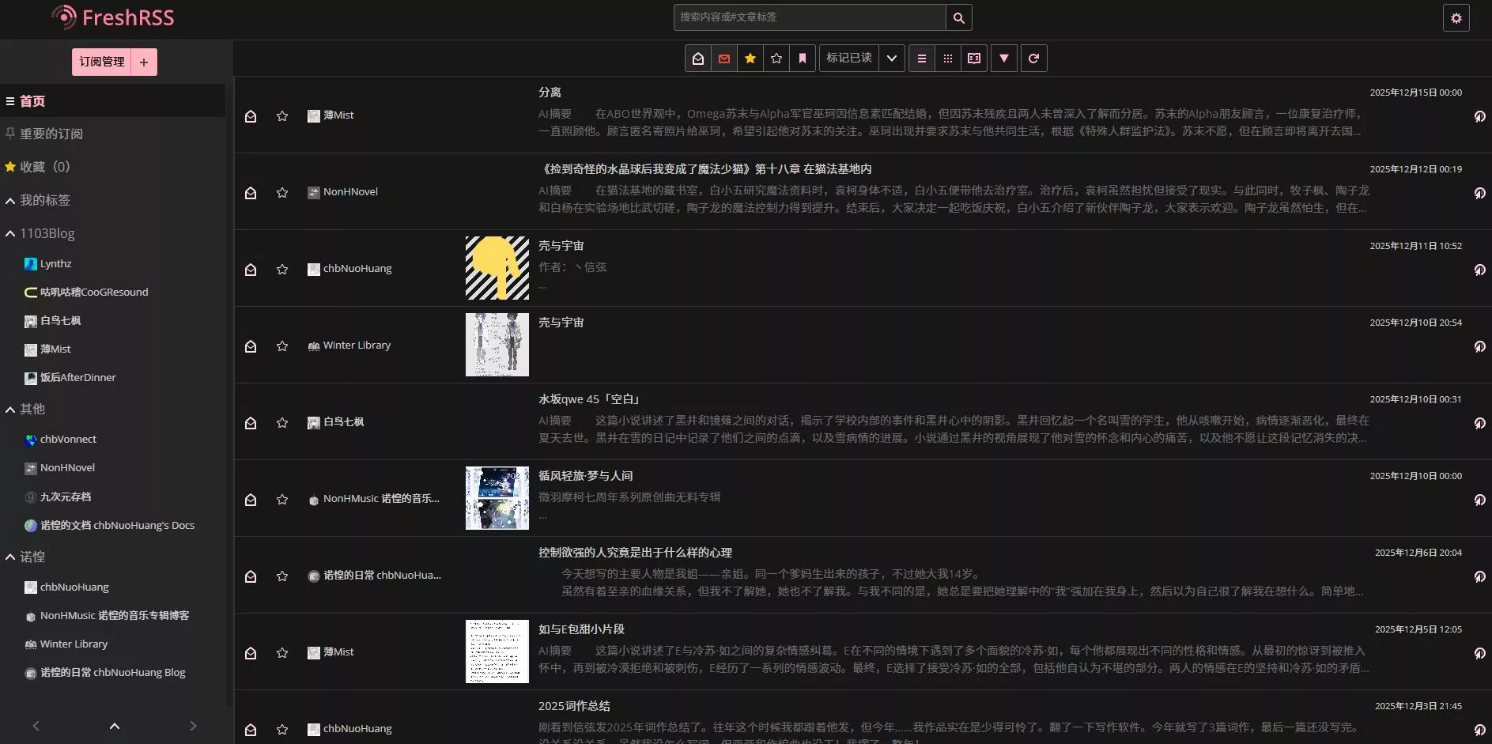Image resolution: width=1492 pixels, height=744 pixels.
Task: Open saved searches via the bookmark icon
Action: point(803,59)
